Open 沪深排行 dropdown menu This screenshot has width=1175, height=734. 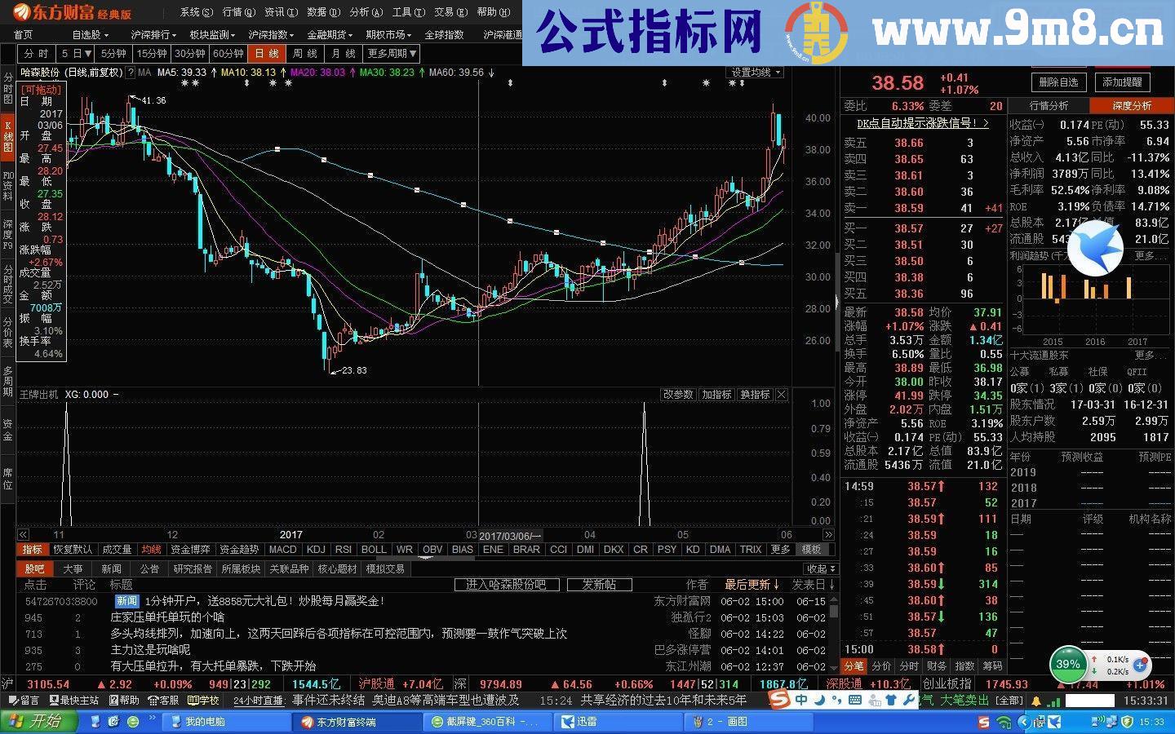pyautogui.click(x=153, y=34)
